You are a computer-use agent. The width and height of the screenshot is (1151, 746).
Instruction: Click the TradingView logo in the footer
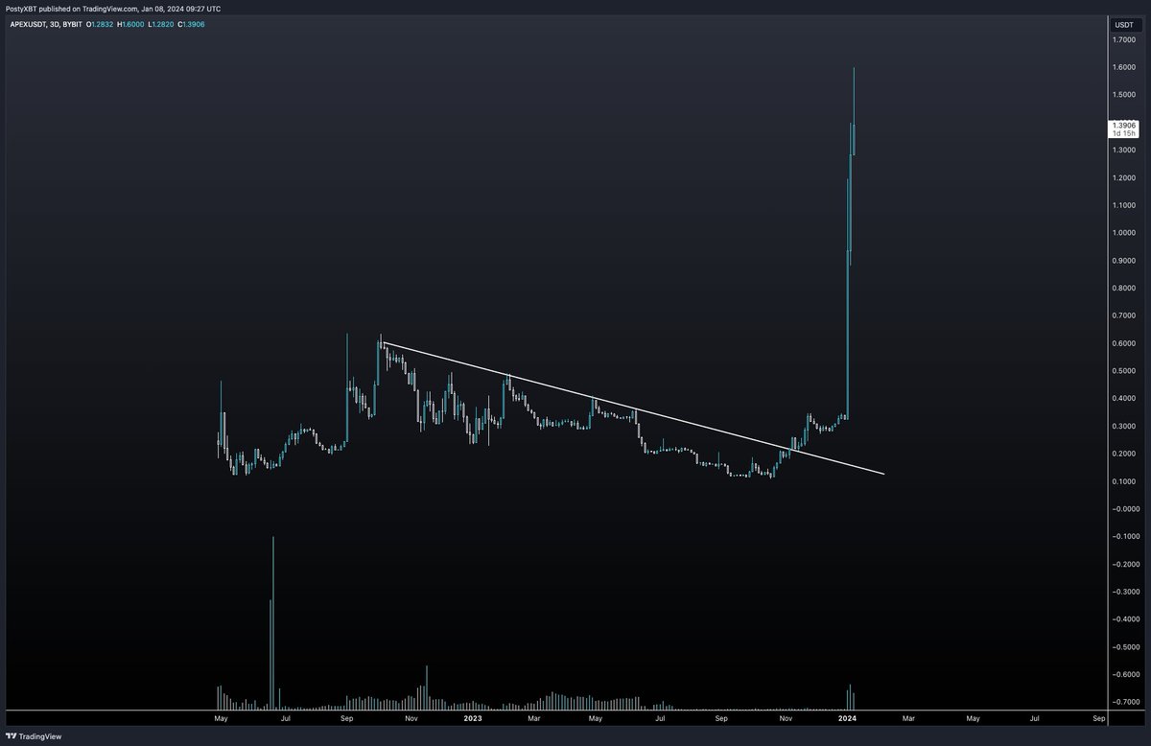[34, 736]
